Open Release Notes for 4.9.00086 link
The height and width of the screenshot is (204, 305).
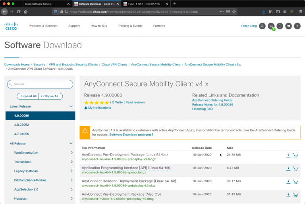point(212,104)
